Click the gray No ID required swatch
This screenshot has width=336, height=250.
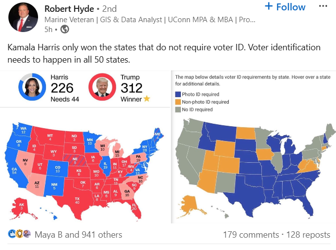pos(178,109)
